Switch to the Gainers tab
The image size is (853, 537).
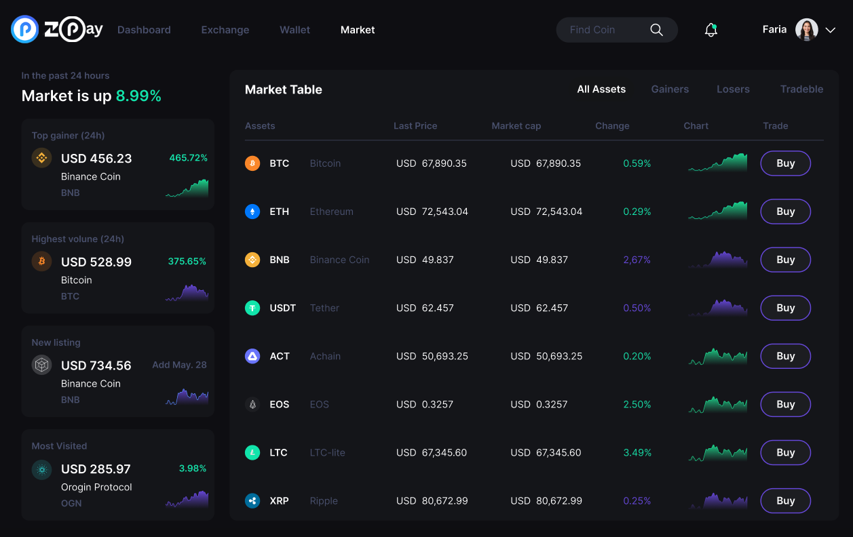tap(670, 89)
